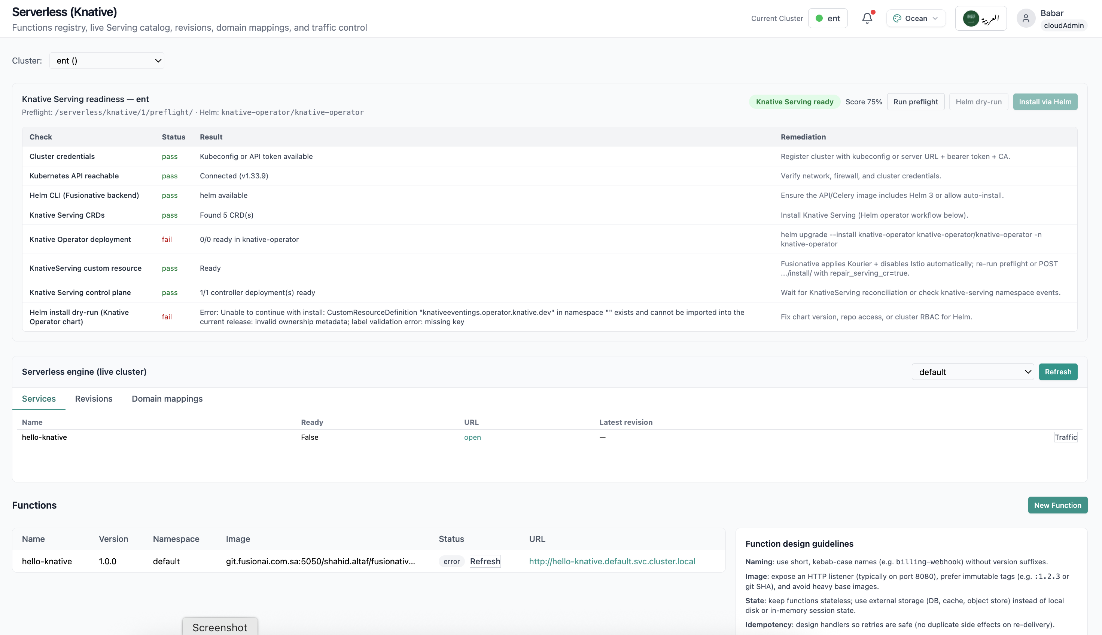The image size is (1102, 635).
Task: Click the Connected (v1.33.9) result
Action: click(x=234, y=176)
